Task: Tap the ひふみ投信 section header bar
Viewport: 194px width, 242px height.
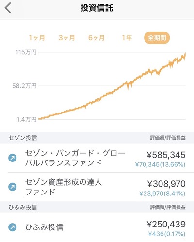Action: (97, 207)
